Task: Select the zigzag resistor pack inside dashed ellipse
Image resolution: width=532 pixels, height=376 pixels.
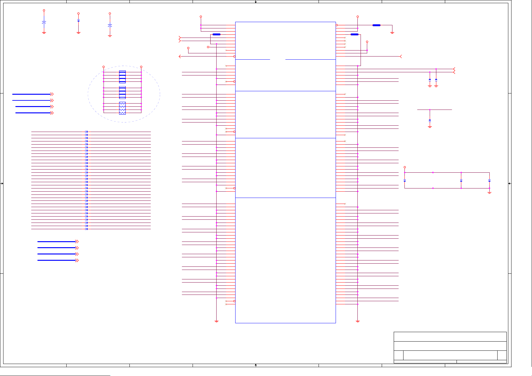Action: (122, 108)
